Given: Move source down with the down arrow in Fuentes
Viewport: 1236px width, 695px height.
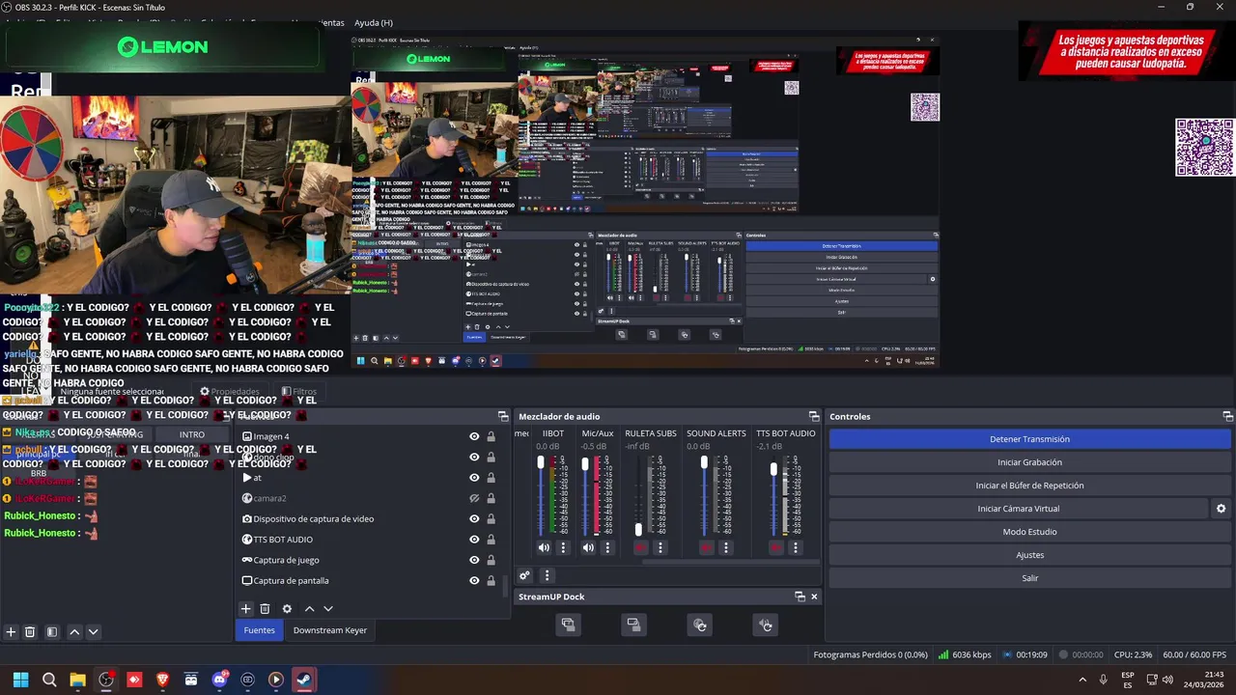Looking at the screenshot, I should click(x=328, y=609).
